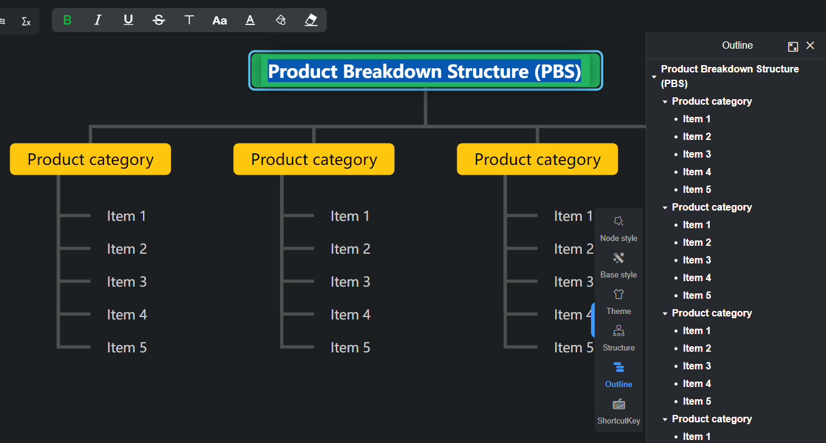826x443 pixels.
Task: Clear formatting with the eraser icon
Action: pos(311,20)
